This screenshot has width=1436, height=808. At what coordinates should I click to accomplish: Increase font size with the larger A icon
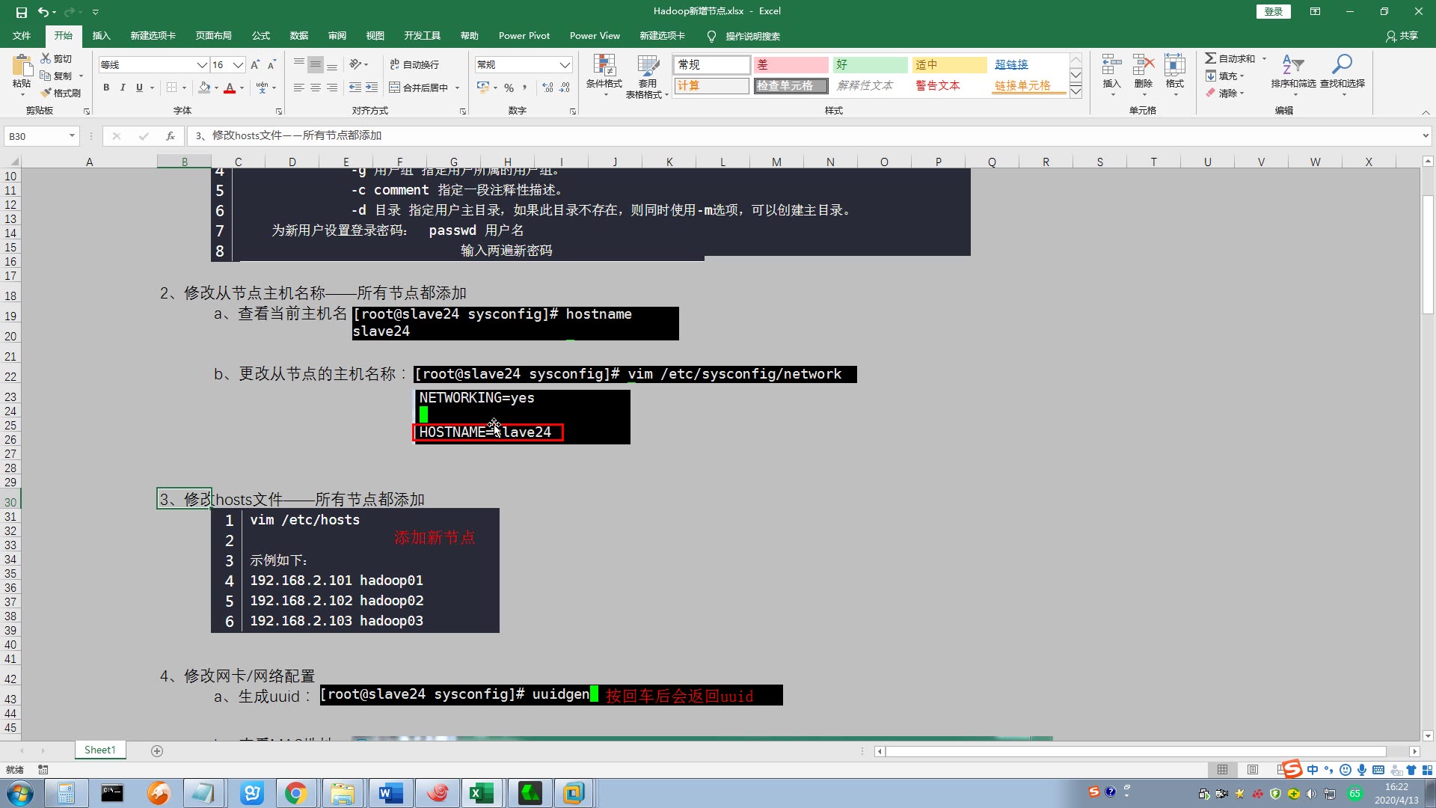point(255,64)
